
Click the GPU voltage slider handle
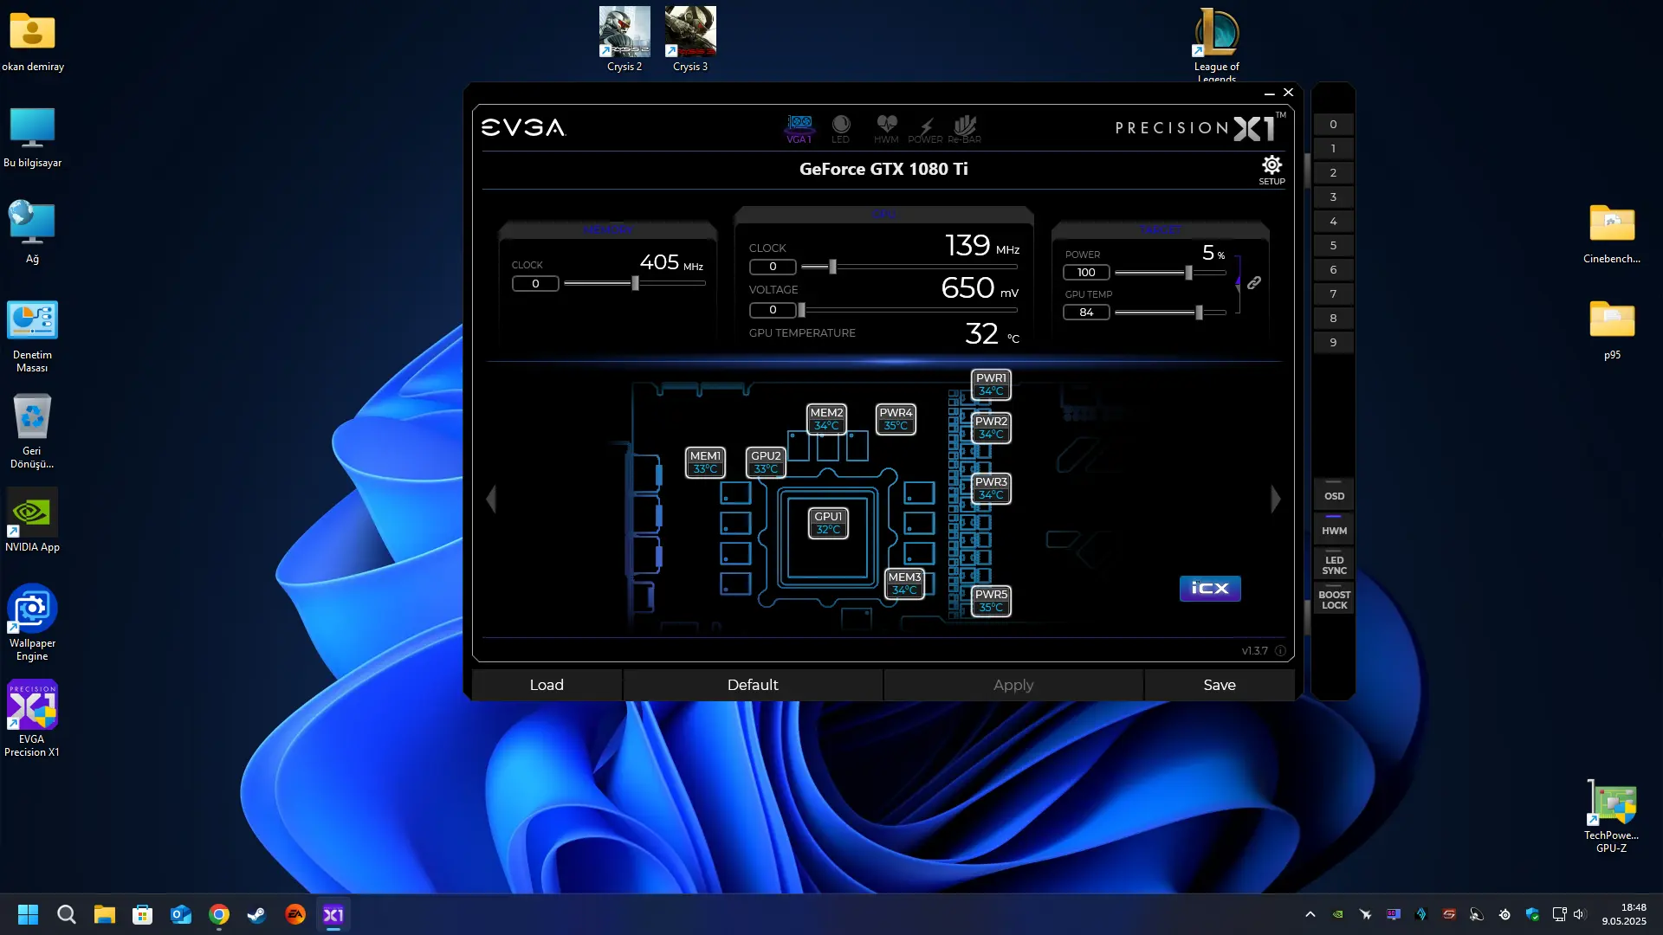coord(801,310)
